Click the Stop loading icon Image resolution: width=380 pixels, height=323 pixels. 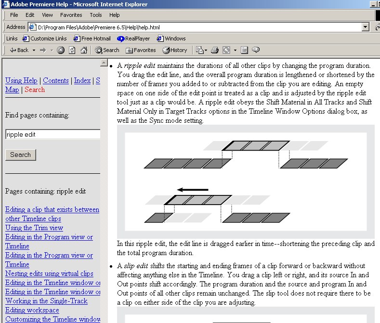pos(61,50)
